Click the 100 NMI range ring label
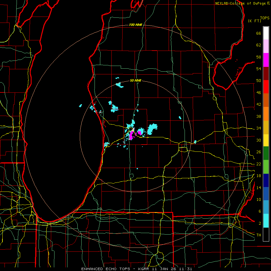The image size is (271, 271). tap(135, 25)
